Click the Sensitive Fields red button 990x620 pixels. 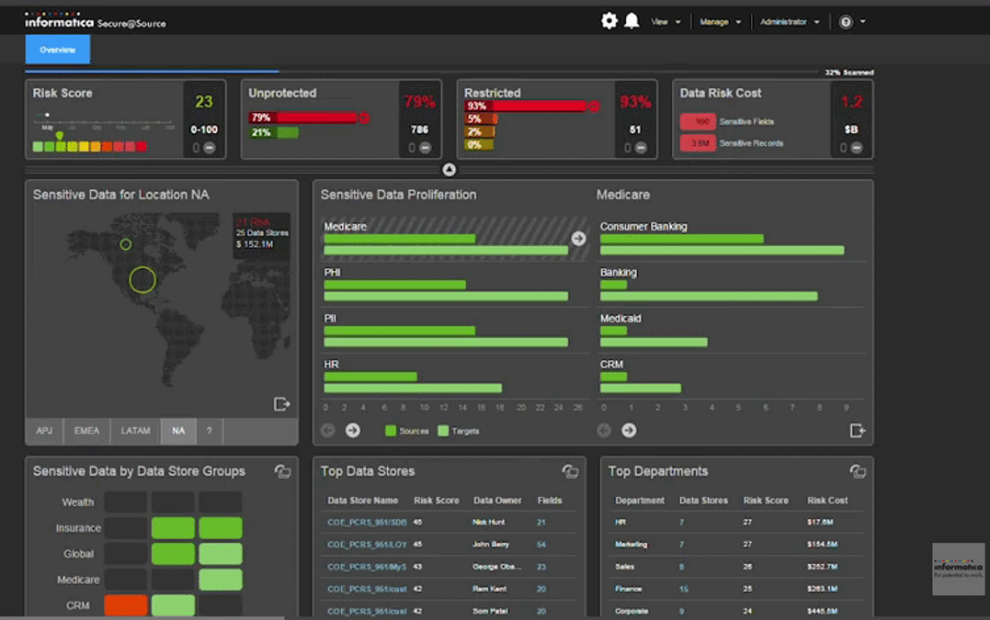pos(698,122)
